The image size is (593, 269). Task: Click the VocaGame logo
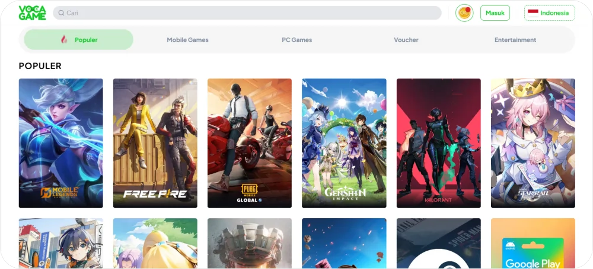32,13
